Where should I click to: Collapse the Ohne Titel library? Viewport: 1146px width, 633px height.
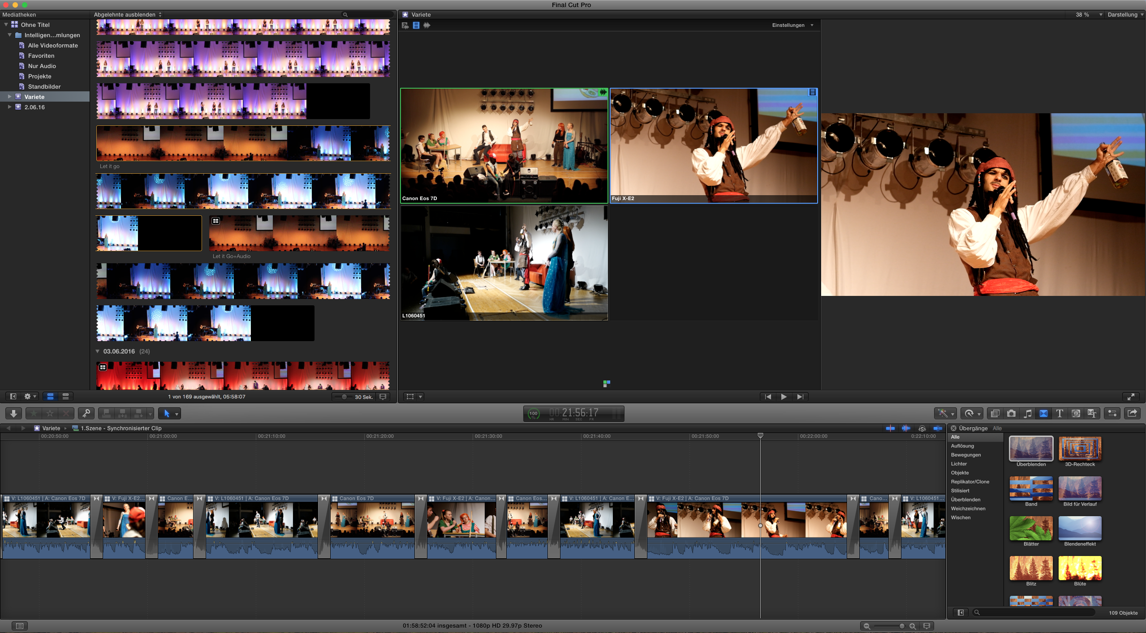coord(6,25)
